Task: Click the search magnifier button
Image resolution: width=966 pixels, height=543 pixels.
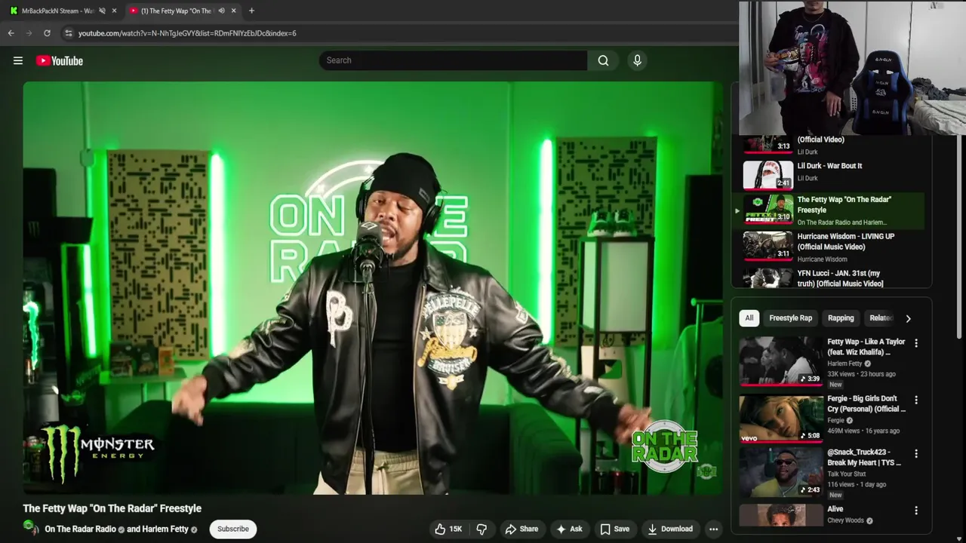Action: [603, 60]
